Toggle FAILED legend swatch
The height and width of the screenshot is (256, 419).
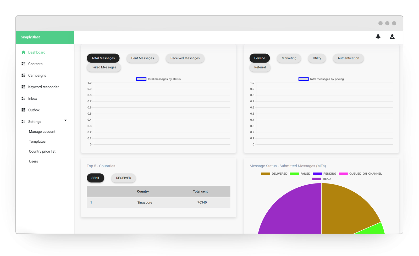click(x=294, y=174)
